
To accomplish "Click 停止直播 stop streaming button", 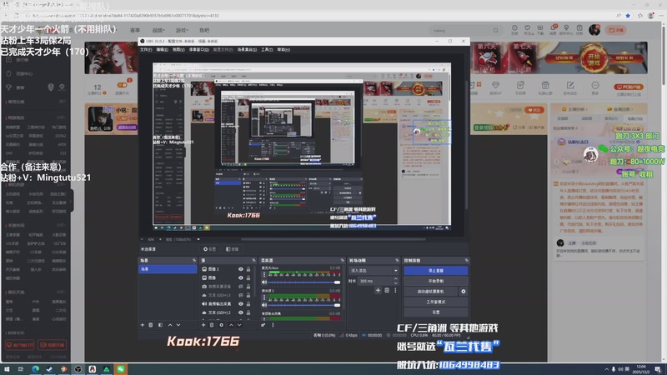I will (x=435, y=271).
